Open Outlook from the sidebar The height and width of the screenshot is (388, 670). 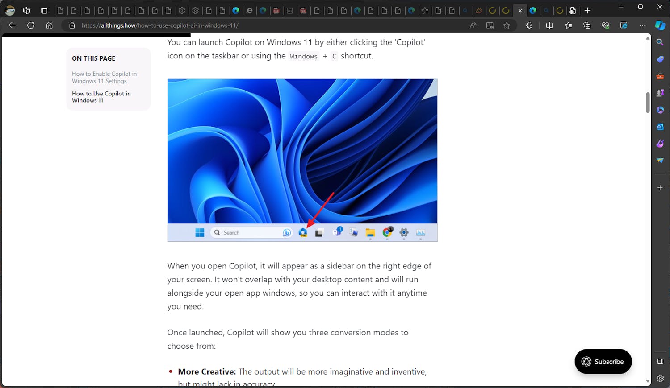click(660, 127)
